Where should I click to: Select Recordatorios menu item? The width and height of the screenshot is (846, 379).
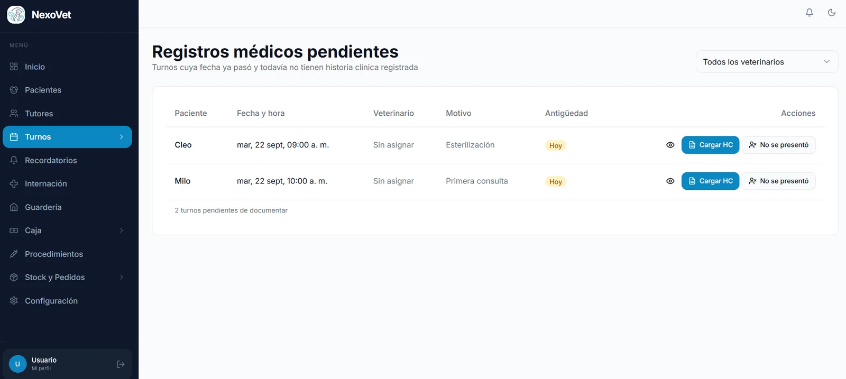67,160
